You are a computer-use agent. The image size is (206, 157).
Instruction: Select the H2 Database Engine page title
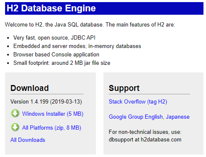click(x=51, y=8)
